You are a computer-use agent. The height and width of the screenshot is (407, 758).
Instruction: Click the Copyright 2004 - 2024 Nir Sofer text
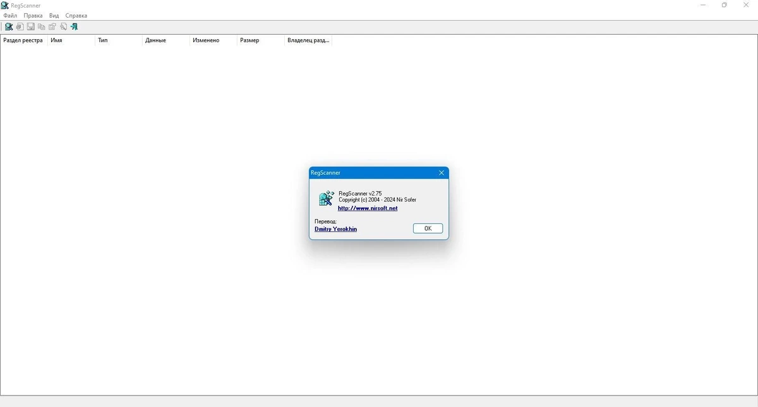tap(377, 200)
